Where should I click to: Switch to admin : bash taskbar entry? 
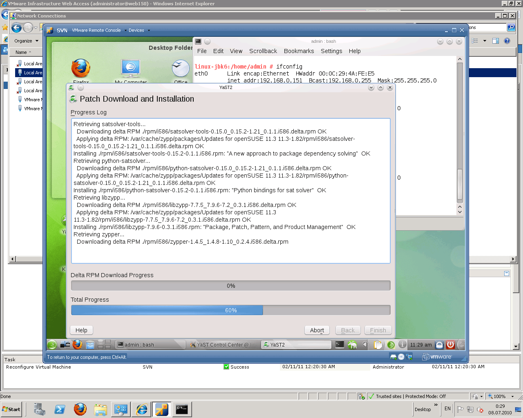coord(150,345)
